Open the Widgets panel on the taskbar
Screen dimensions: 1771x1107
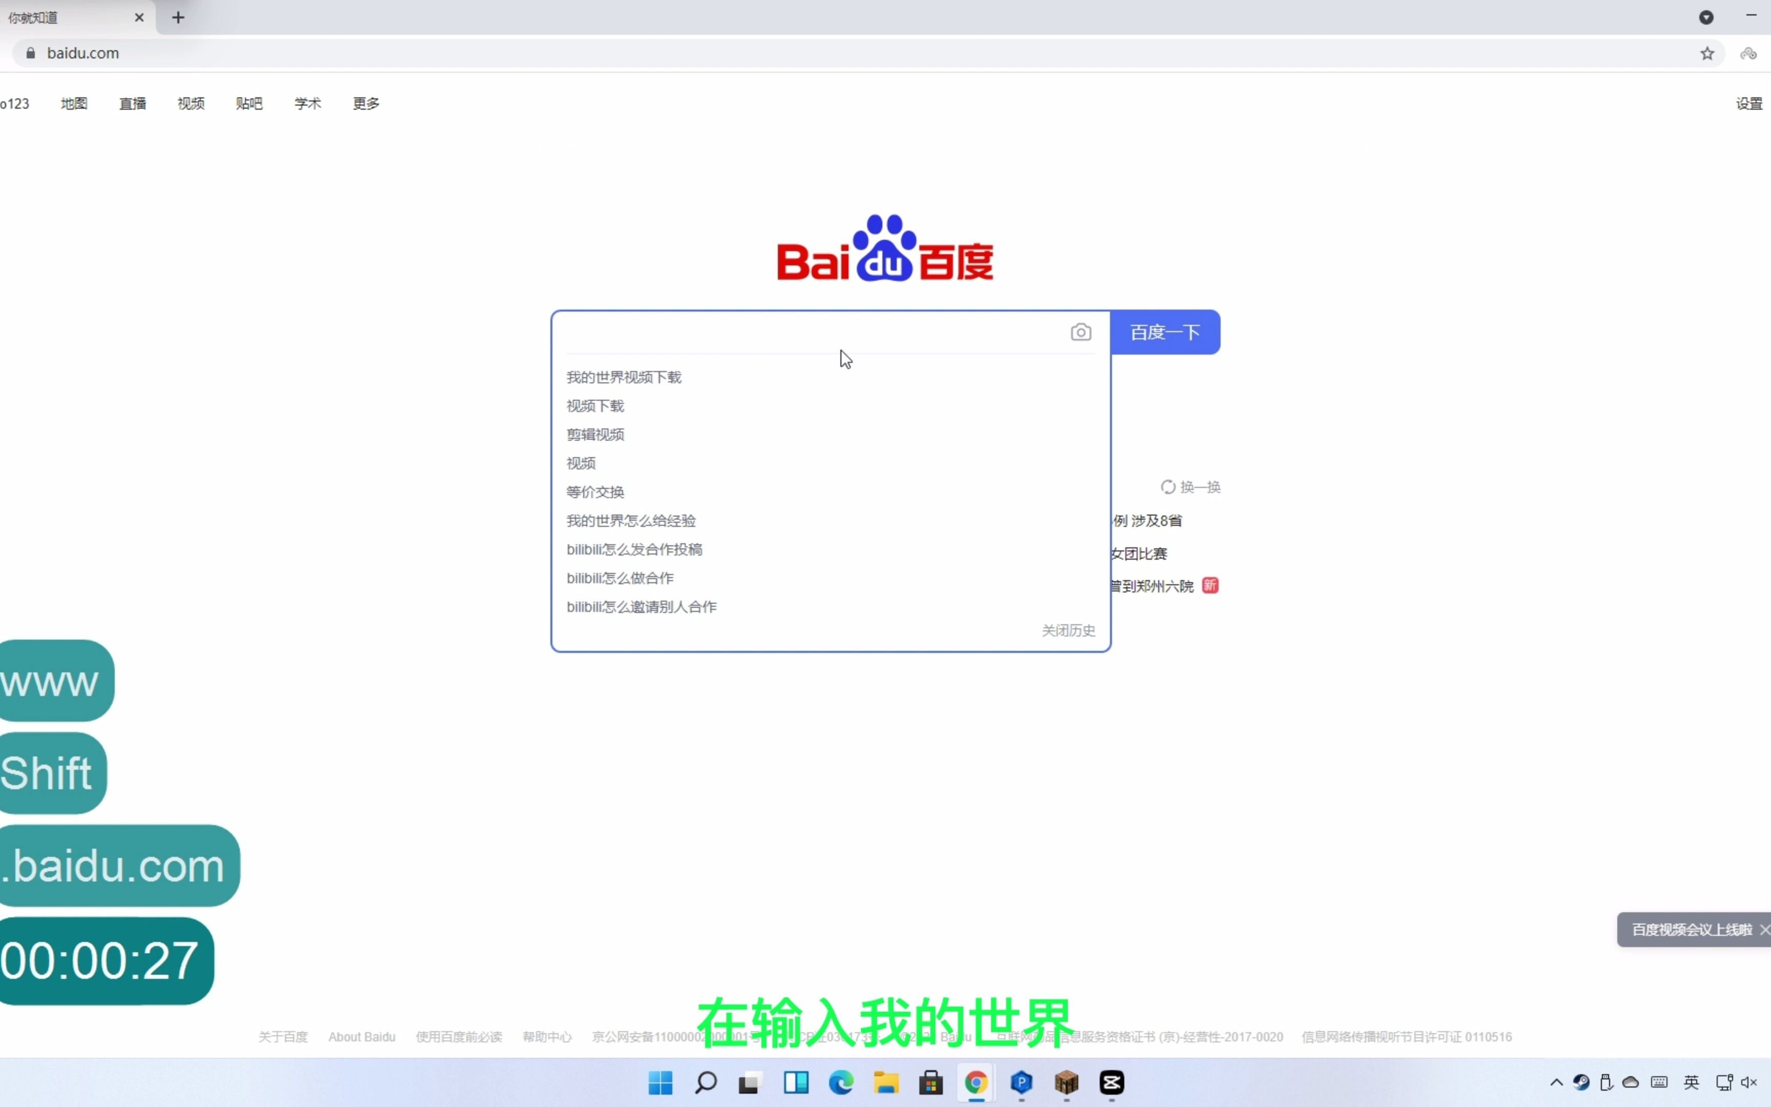click(795, 1083)
